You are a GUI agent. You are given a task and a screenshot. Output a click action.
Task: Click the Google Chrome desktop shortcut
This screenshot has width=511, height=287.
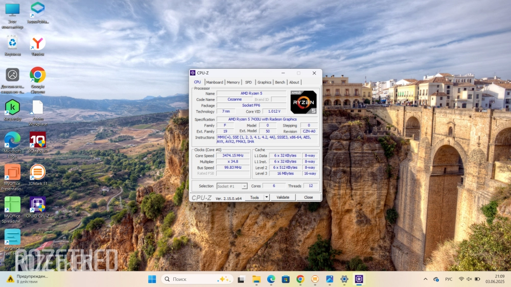pos(37,75)
